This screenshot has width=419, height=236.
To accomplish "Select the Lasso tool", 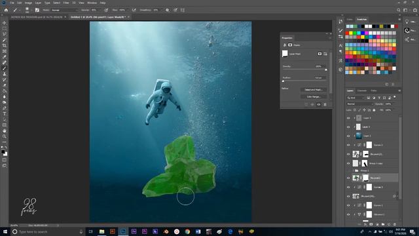I will pos(5,34).
